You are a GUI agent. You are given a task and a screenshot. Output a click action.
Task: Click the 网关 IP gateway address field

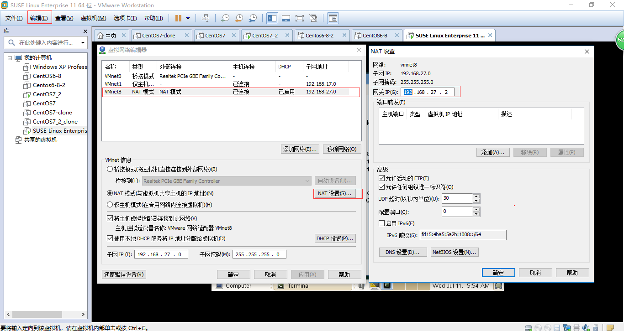(x=428, y=92)
